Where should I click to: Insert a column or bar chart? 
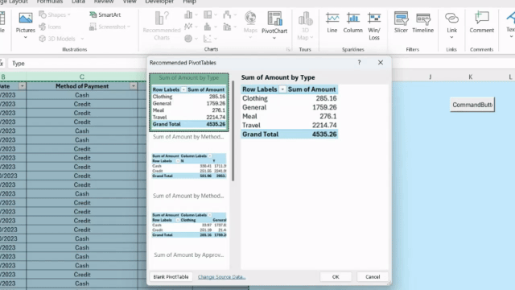click(x=191, y=14)
